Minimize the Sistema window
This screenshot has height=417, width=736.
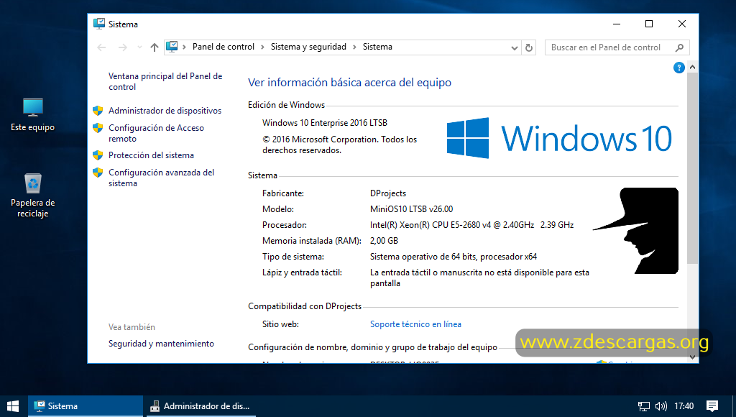tap(617, 24)
